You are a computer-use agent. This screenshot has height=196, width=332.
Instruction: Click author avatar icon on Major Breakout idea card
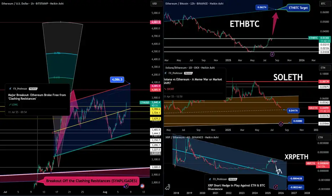[10, 89]
